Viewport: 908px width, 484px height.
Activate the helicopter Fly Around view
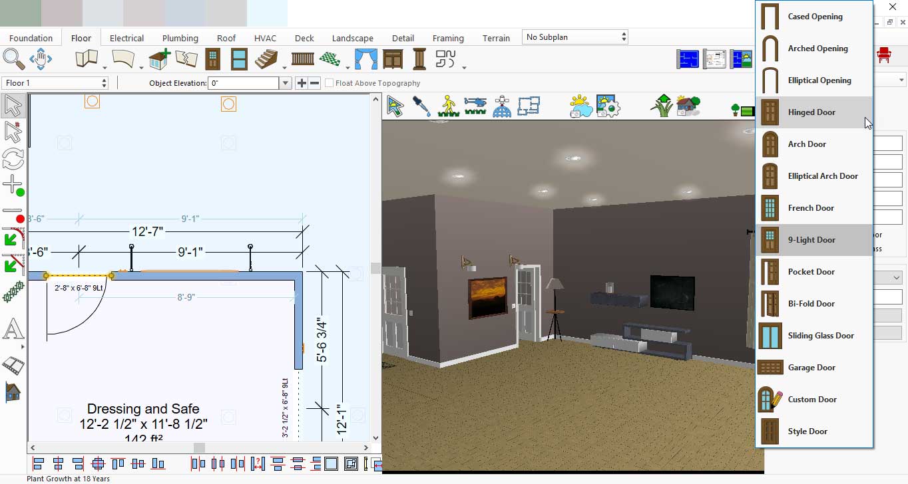(x=475, y=106)
